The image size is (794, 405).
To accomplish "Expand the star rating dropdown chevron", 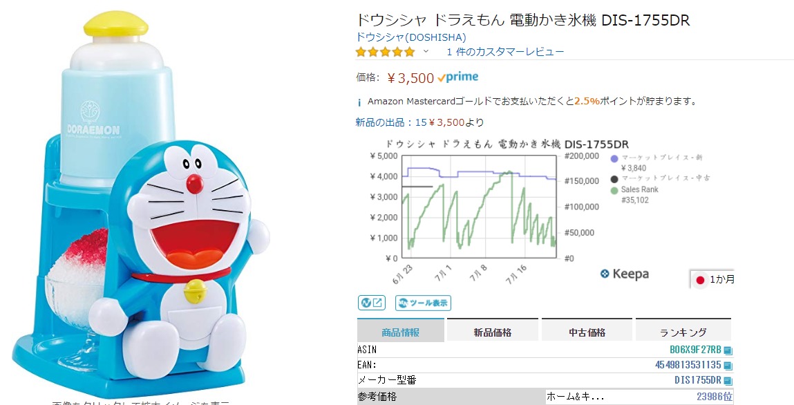I will [426, 51].
